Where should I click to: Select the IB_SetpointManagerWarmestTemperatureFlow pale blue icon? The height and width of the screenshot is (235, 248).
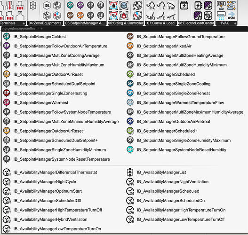click(130, 102)
